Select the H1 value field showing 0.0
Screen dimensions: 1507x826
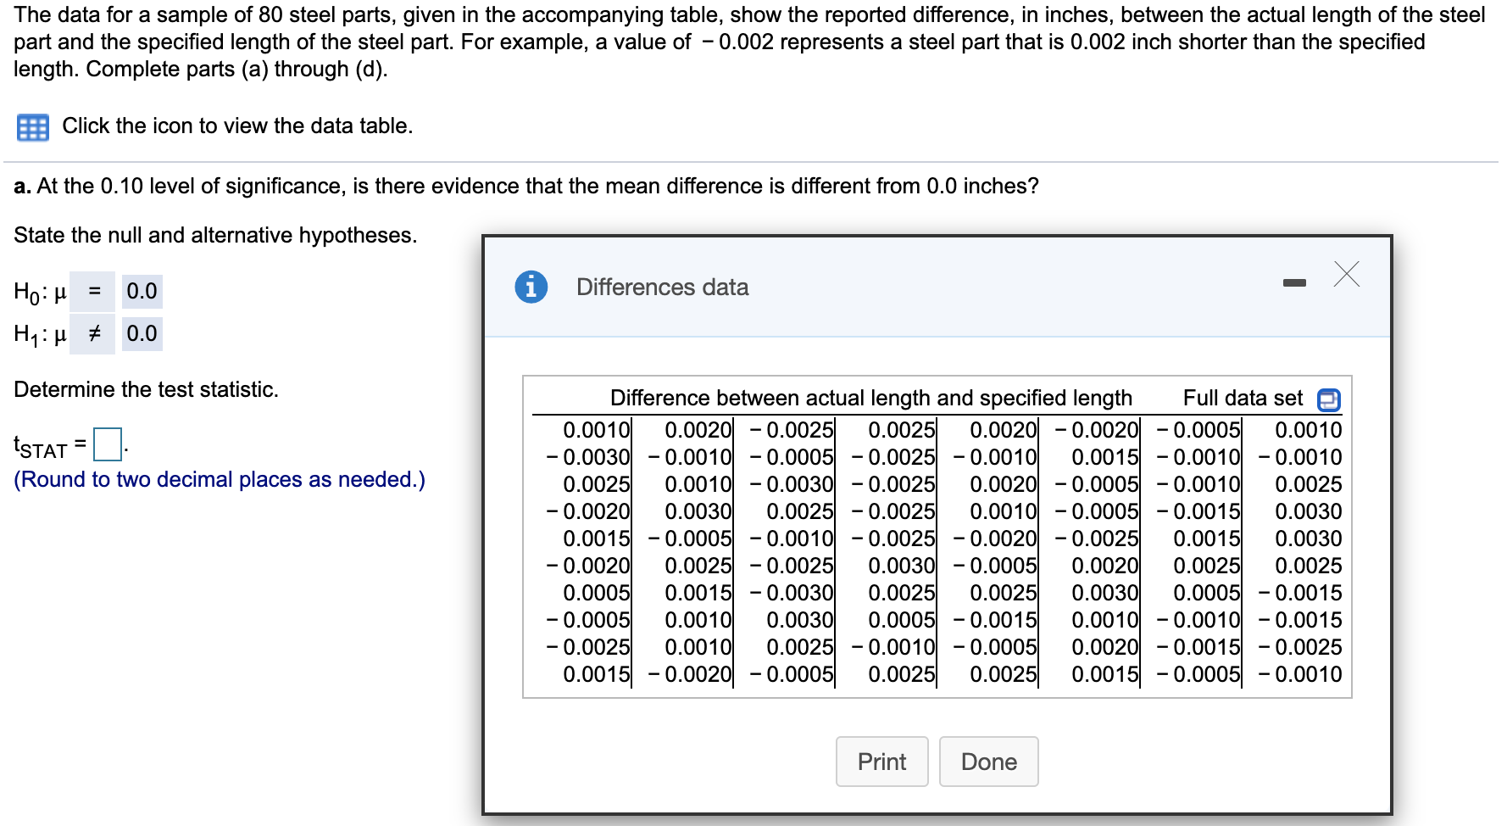point(141,333)
